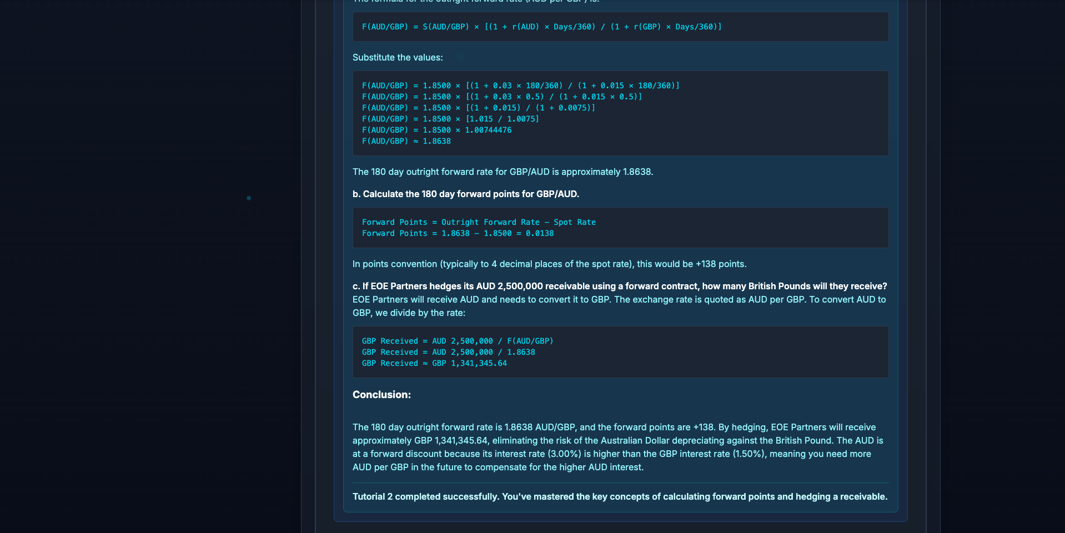Click the 'Conclusion:' heading
The image size is (1065, 533).
coord(381,395)
